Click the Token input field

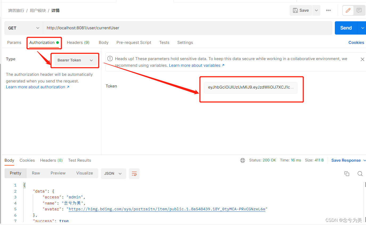point(250,87)
